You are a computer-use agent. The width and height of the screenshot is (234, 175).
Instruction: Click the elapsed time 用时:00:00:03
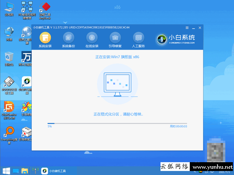pos(178,126)
